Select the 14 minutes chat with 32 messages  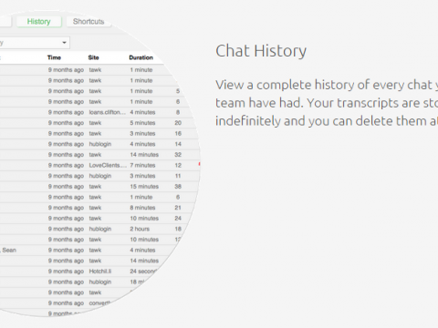click(x=99, y=155)
